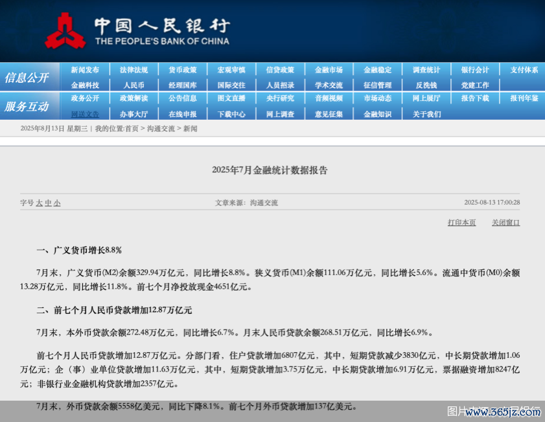Viewport: 545px width, 422px height.
Task: Go to 货币政策 section
Action: tap(183, 70)
